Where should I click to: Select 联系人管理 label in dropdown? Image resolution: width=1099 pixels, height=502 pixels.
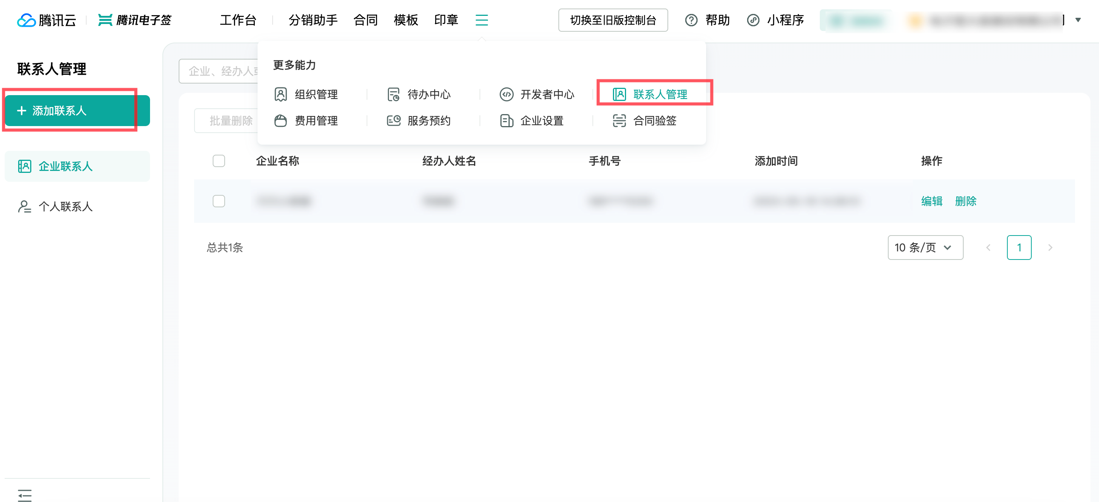pos(660,94)
